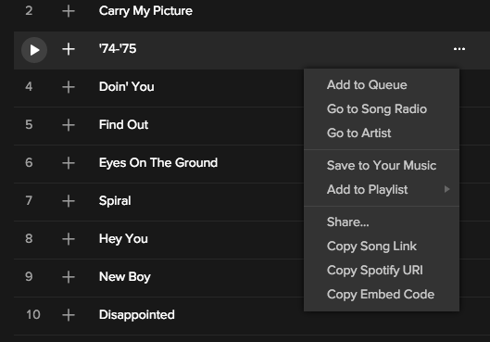Image resolution: width=490 pixels, height=342 pixels.
Task: Select Go to Song Radio
Action: click(x=377, y=108)
